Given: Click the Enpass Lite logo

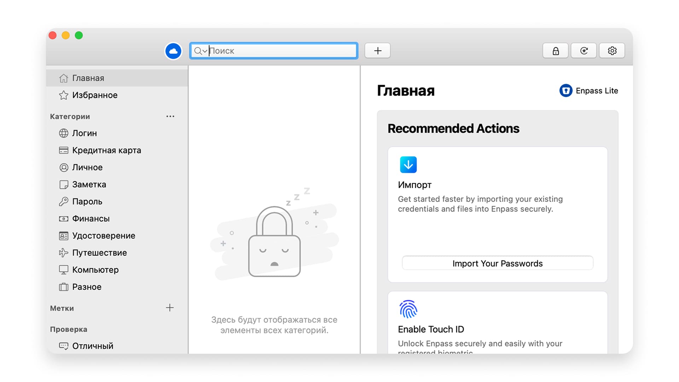Looking at the screenshot, I should [x=565, y=91].
